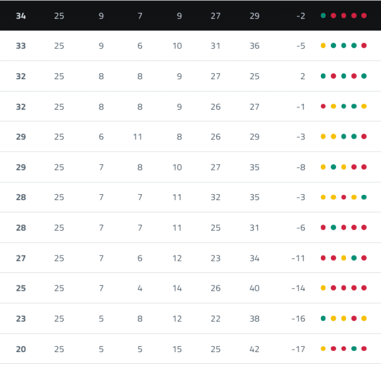
Task: Click the green form dot in the 27-point row
Action: 354,258
